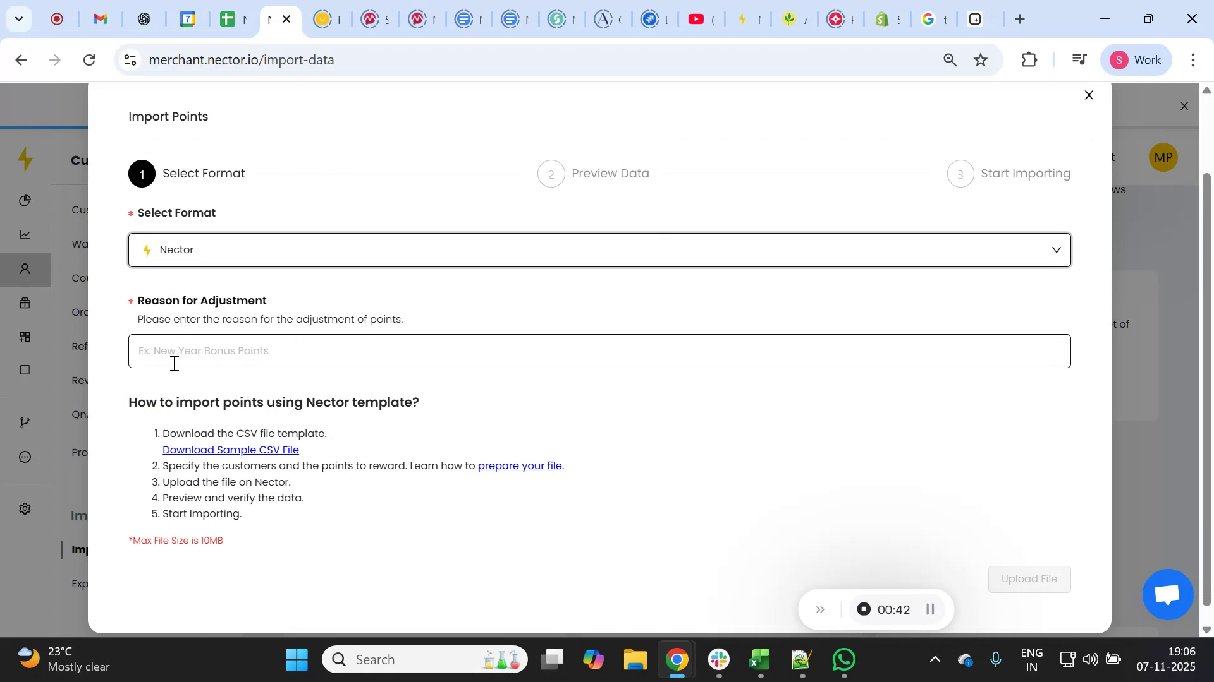Pause the screen recording timer
Image resolution: width=1214 pixels, height=682 pixels.
[x=930, y=609]
